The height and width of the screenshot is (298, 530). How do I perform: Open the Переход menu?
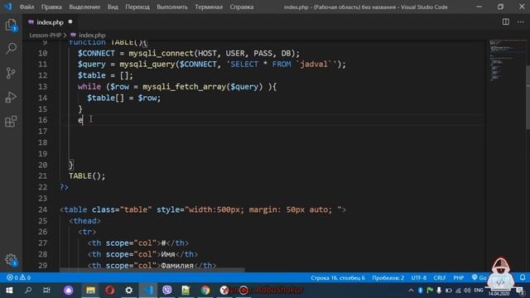(x=137, y=7)
